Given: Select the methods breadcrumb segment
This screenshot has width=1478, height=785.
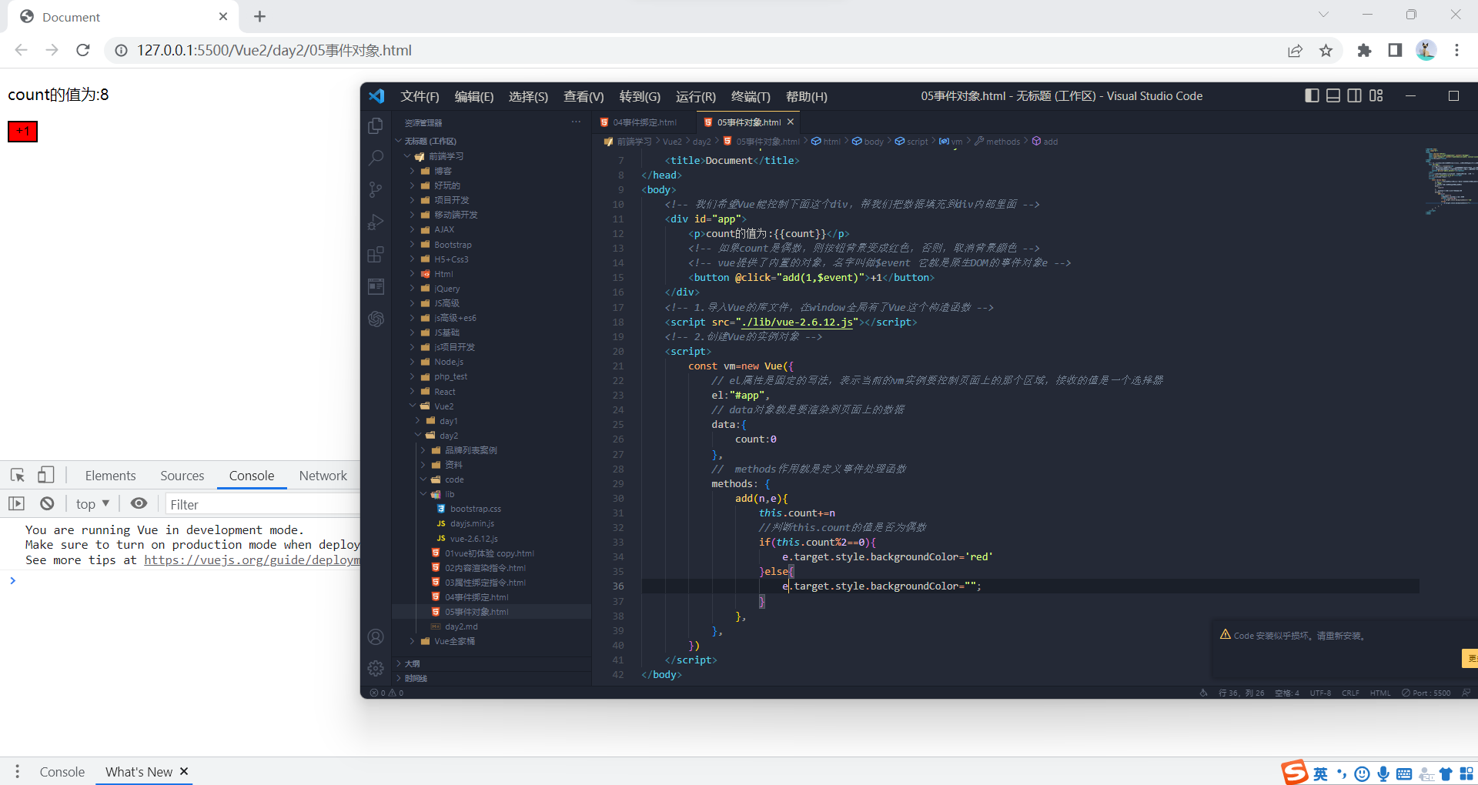Looking at the screenshot, I should click(x=1002, y=142).
